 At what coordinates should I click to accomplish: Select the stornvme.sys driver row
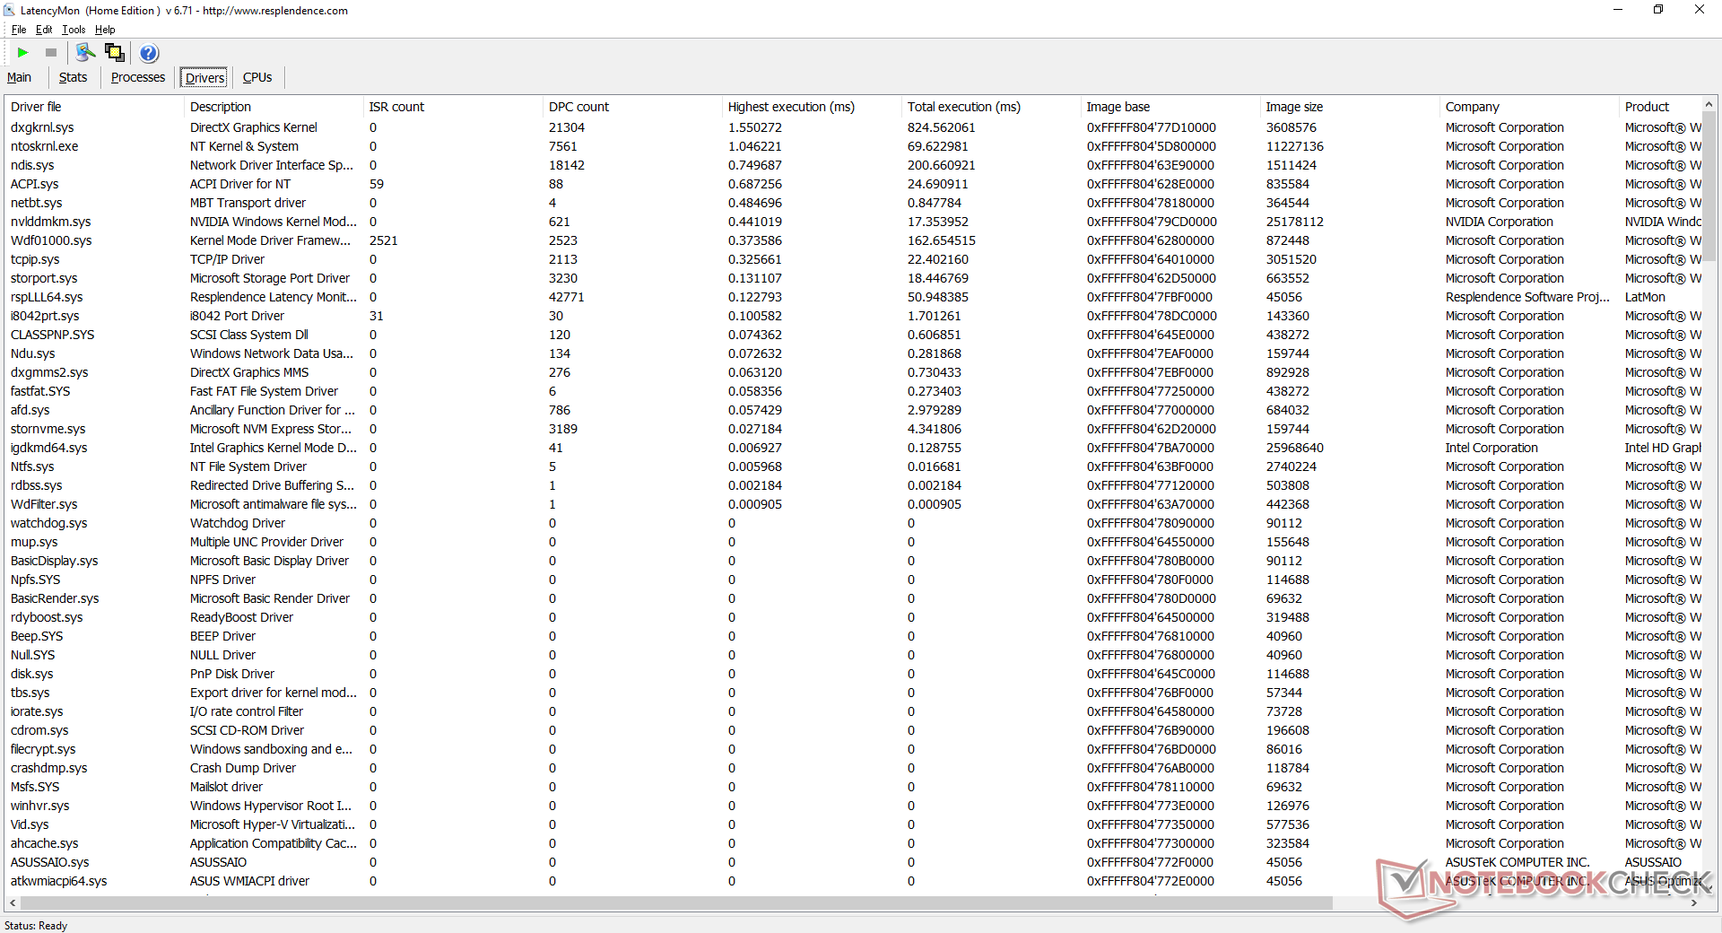854,429
